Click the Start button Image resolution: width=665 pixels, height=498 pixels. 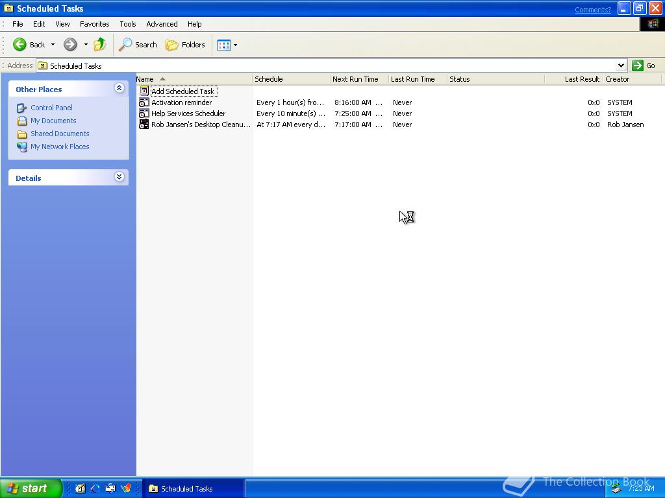pos(31,488)
